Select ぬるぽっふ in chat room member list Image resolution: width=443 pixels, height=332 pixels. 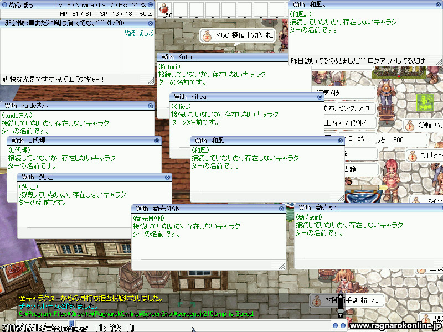[139, 33]
